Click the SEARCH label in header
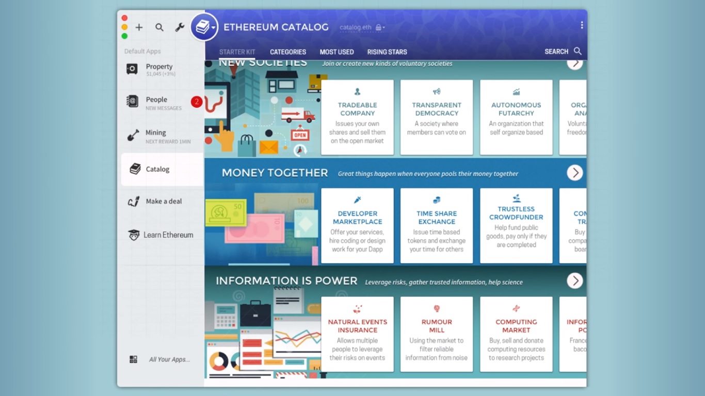 [556, 52]
